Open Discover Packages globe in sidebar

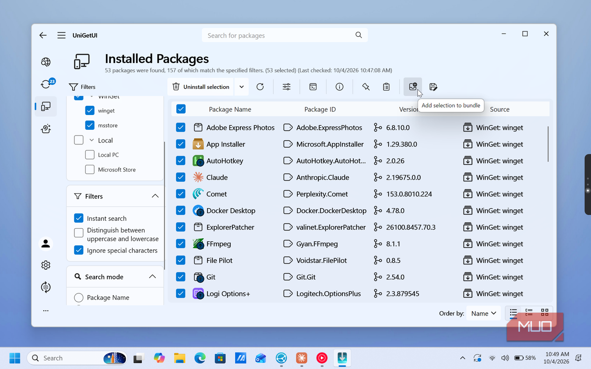pyautogui.click(x=46, y=62)
